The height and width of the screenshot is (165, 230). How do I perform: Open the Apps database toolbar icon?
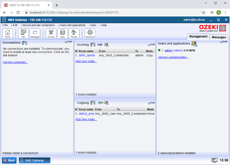pyautogui.click(x=62, y=33)
